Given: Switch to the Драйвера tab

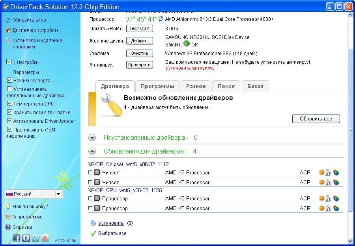Looking at the screenshot, I should coord(115,86).
